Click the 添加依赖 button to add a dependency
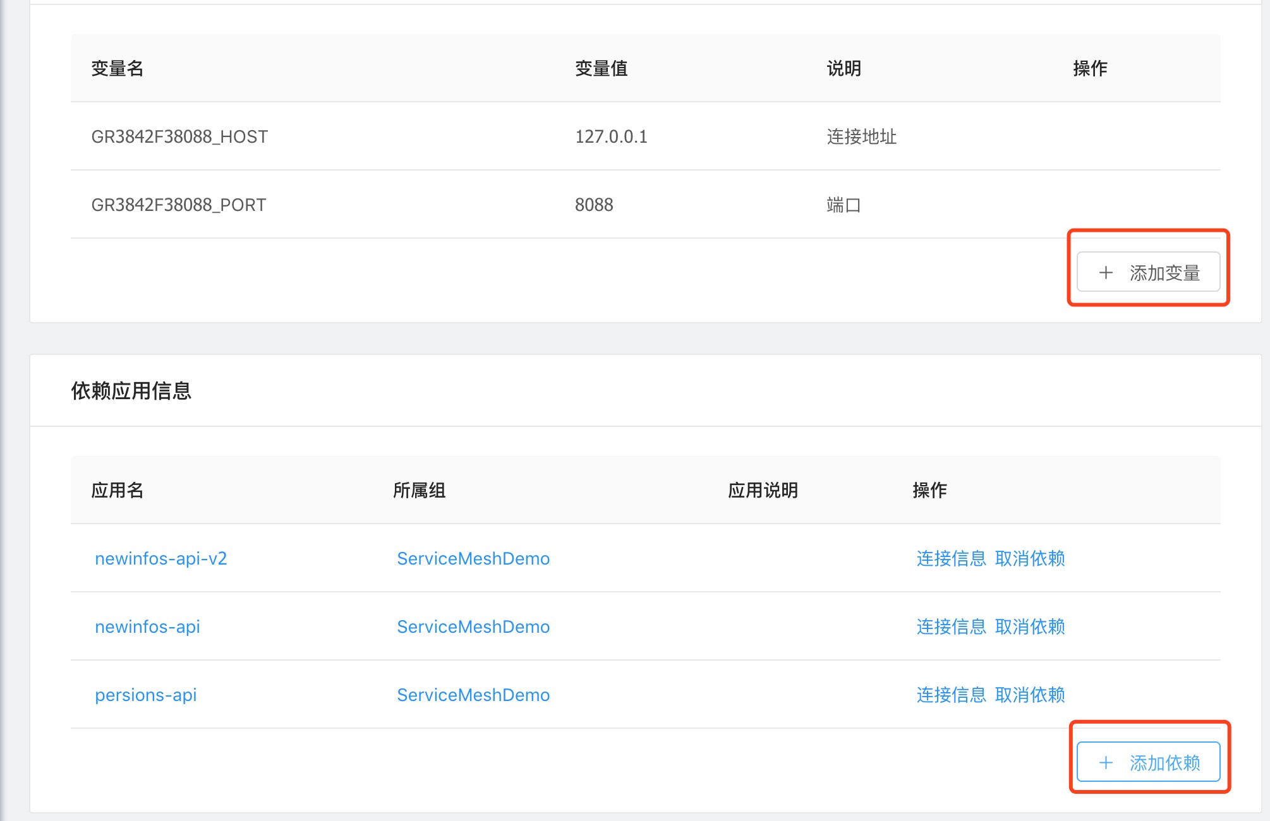The width and height of the screenshot is (1270, 821). click(x=1149, y=762)
